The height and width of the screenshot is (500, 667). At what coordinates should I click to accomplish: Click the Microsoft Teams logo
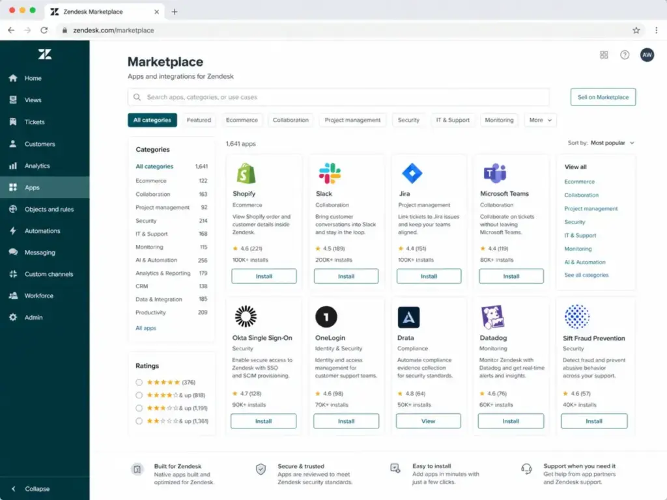pyautogui.click(x=495, y=173)
